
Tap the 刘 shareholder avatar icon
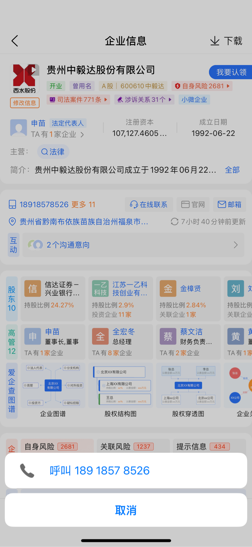(236, 289)
